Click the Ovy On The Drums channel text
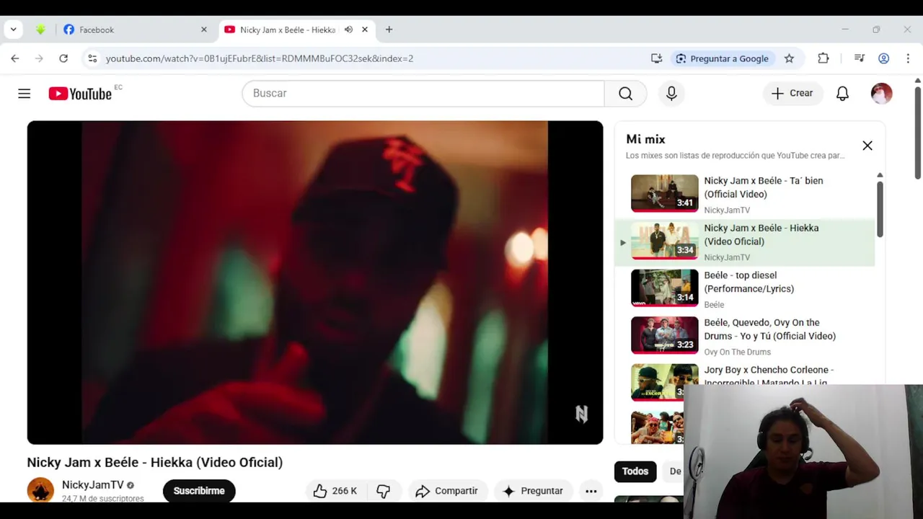 click(x=737, y=352)
